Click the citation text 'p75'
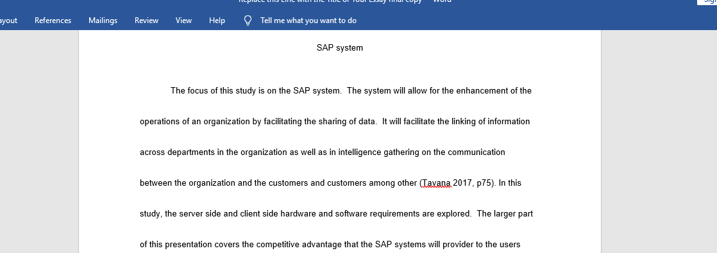This screenshot has height=253, width=717. pyautogui.click(x=484, y=183)
